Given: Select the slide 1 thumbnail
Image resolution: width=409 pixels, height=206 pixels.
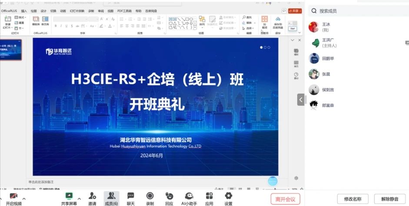Looking at the screenshot, I should pos(10,50).
